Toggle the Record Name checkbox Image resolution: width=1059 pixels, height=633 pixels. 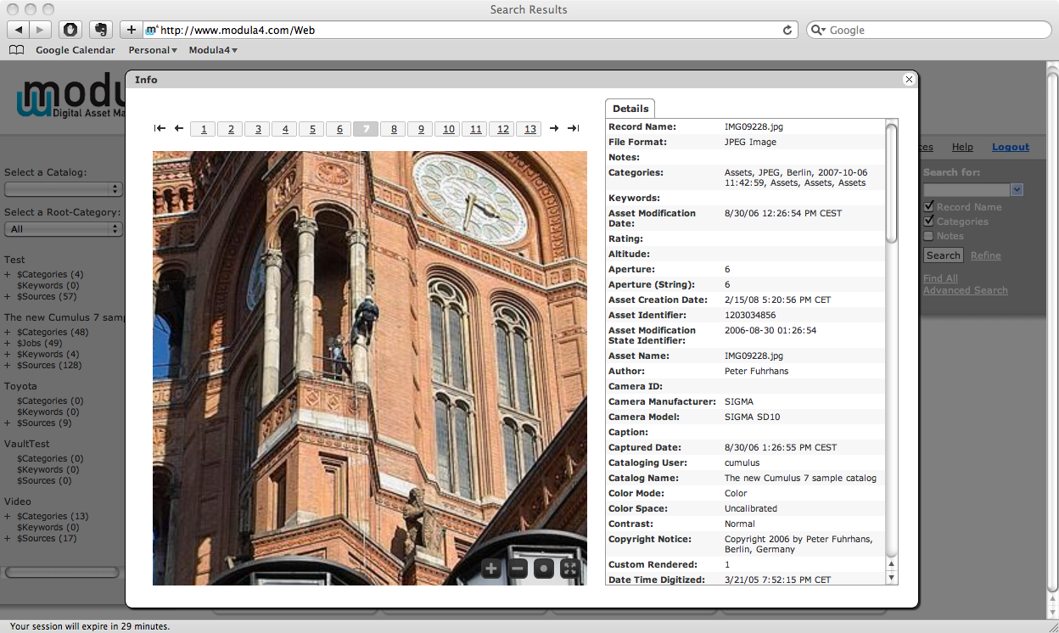pyautogui.click(x=929, y=206)
